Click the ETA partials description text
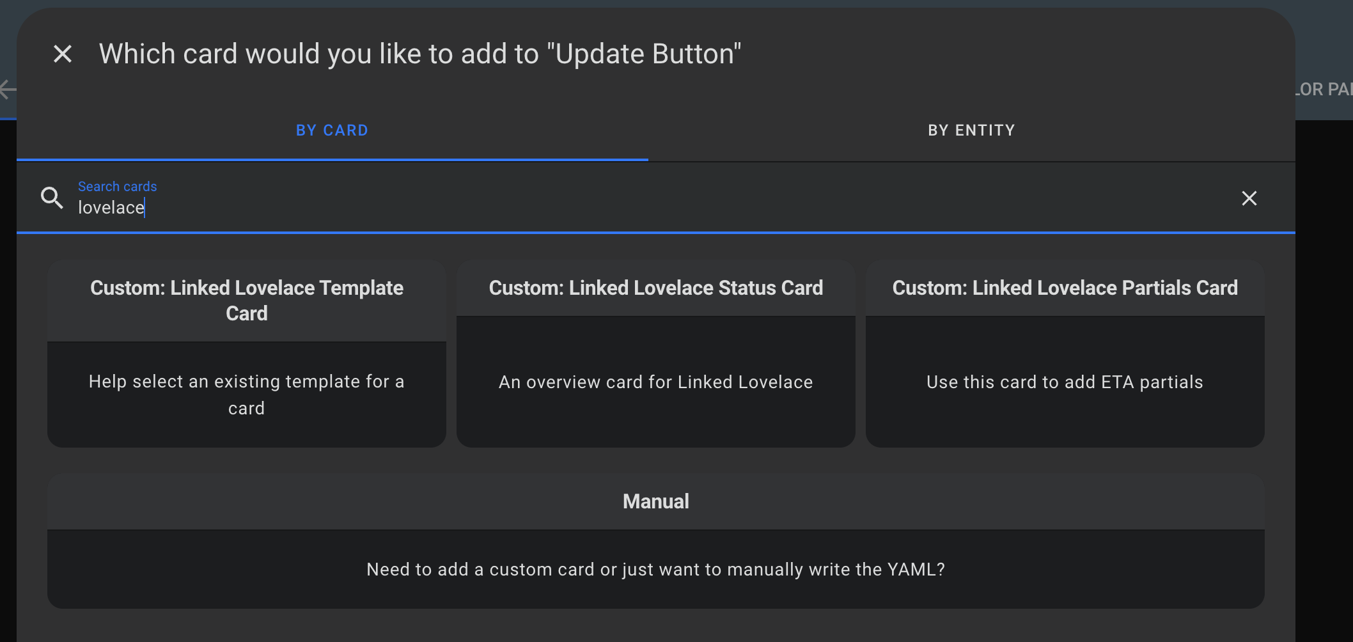The width and height of the screenshot is (1353, 642). click(x=1063, y=382)
